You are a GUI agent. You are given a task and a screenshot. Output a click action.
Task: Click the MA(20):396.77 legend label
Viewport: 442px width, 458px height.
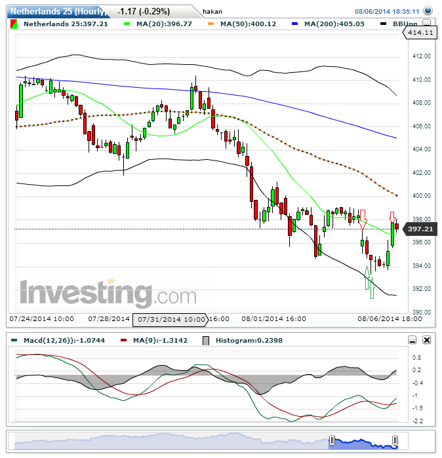click(165, 24)
